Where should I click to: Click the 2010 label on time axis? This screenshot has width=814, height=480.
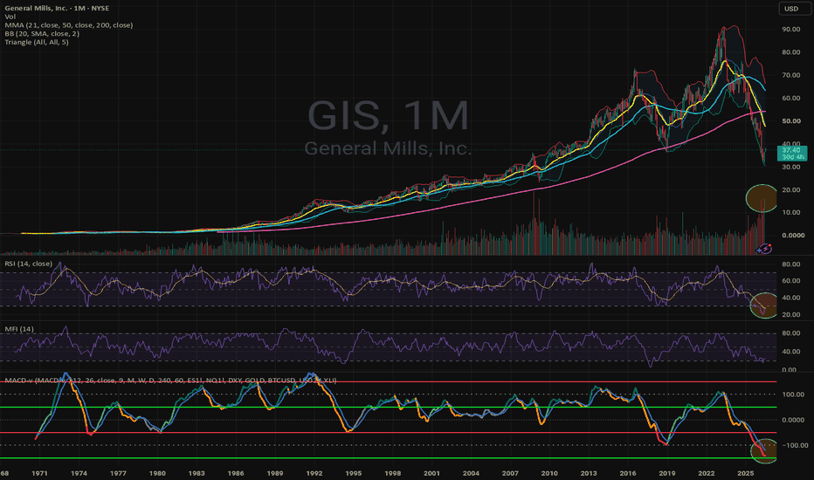(x=549, y=473)
